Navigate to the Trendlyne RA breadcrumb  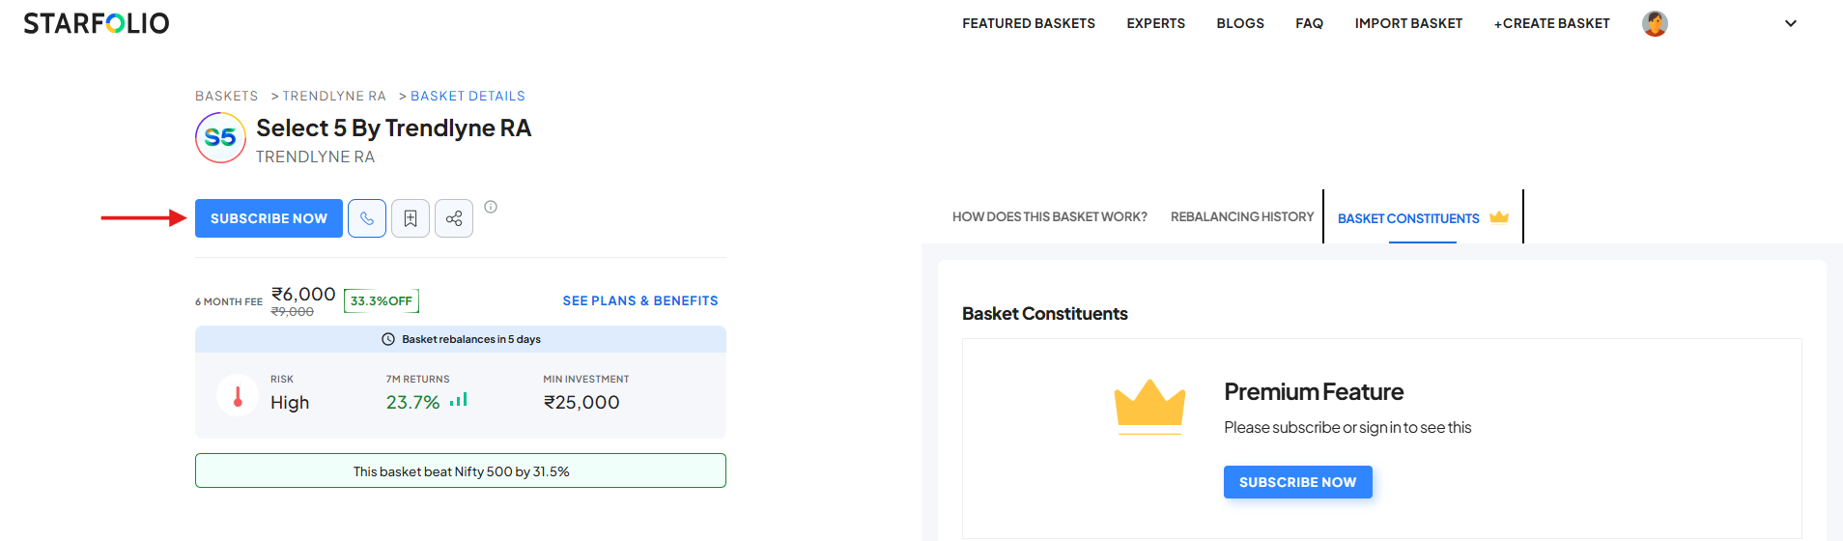[x=334, y=96]
